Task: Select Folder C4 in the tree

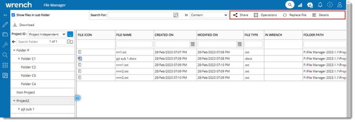Action: click(28, 84)
